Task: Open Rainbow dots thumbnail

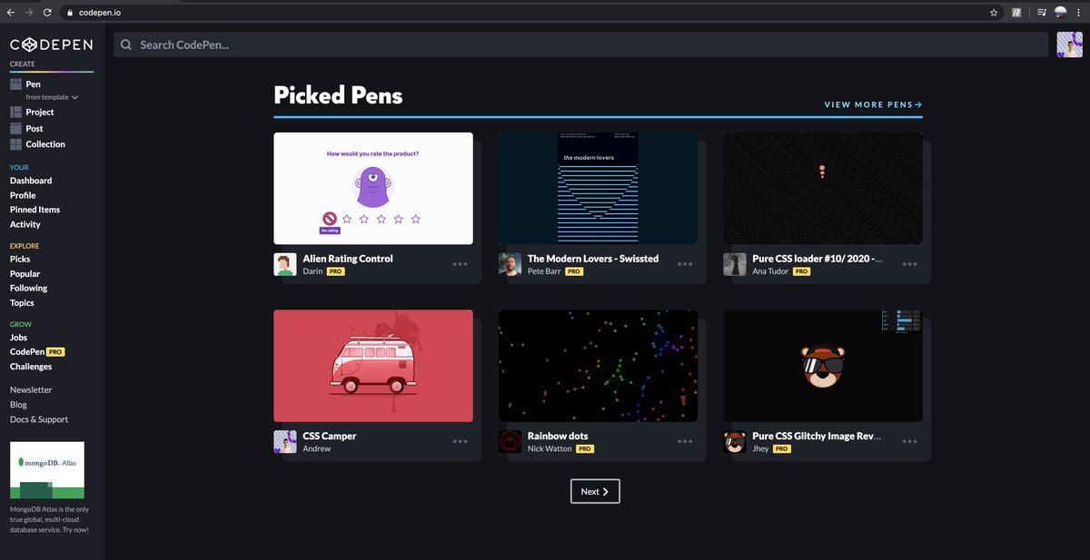Action: pyautogui.click(x=598, y=366)
